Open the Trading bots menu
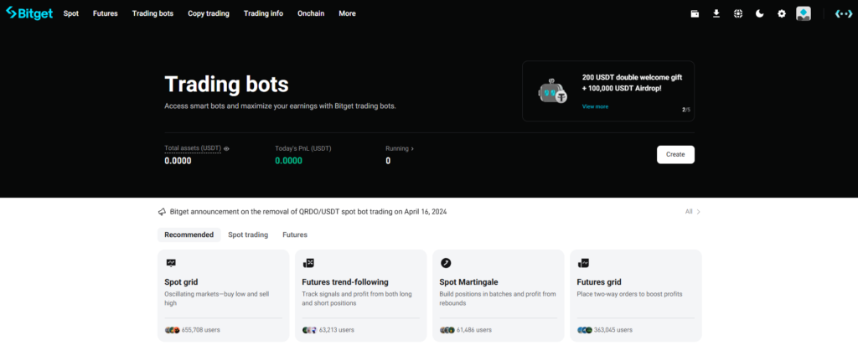Screen dimensions: 858x361 pos(152,13)
